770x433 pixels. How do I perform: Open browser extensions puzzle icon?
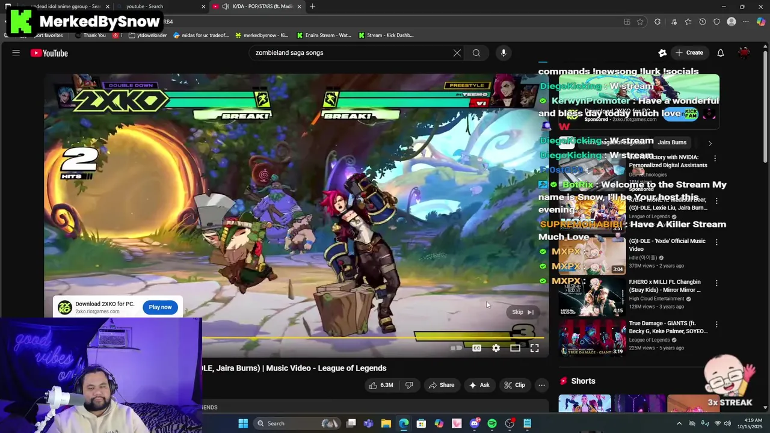[658, 22]
